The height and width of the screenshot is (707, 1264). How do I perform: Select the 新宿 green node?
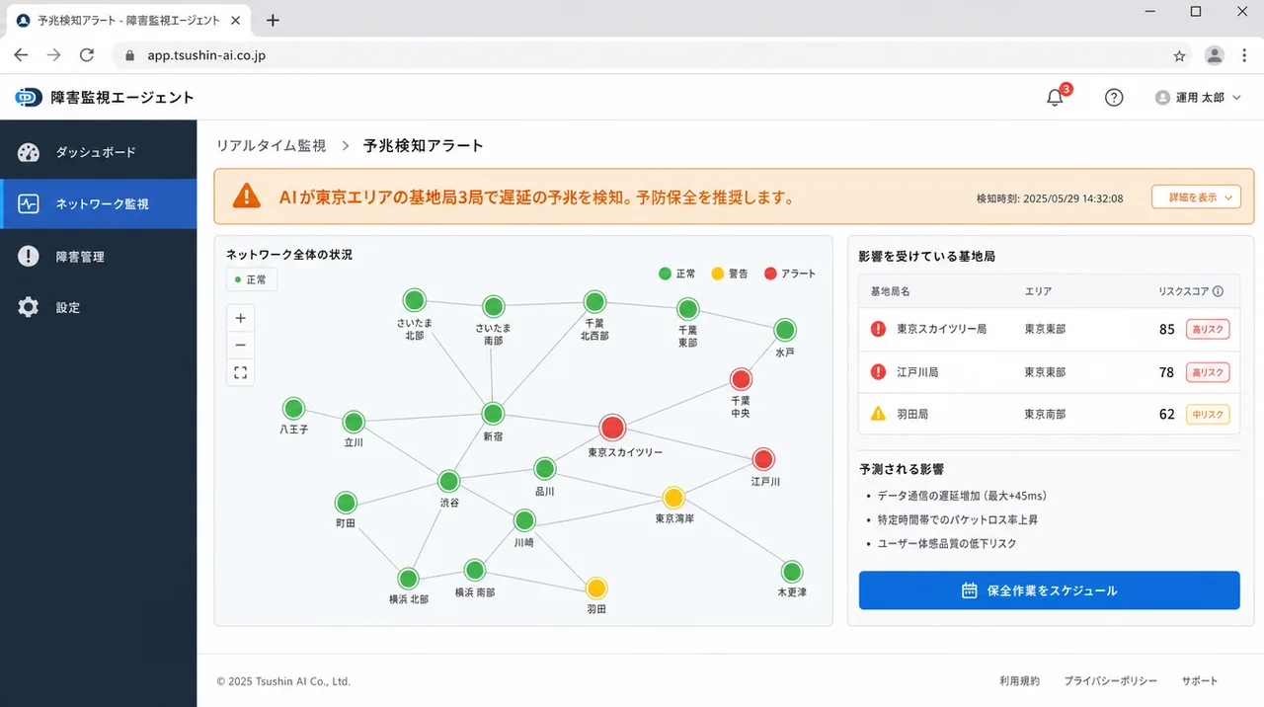pyautogui.click(x=493, y=414)
